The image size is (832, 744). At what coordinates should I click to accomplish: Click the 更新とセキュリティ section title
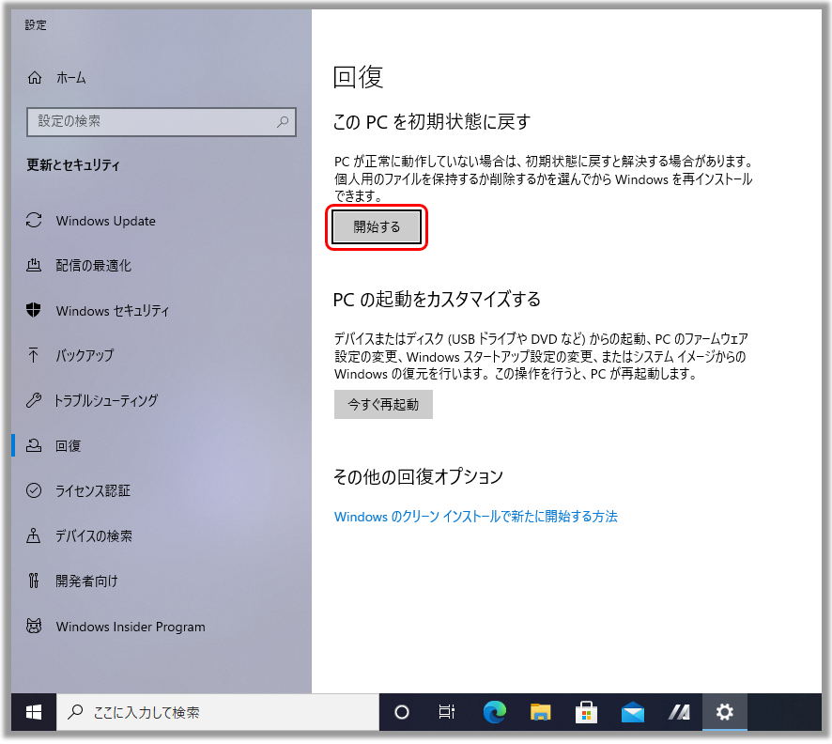73,165
